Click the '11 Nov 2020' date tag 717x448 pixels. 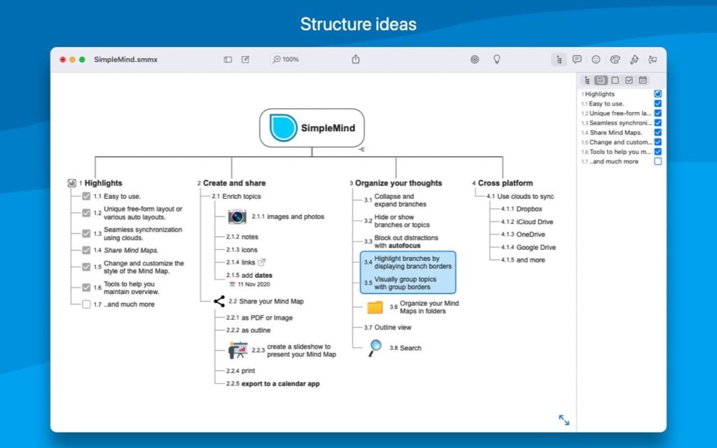254,285
